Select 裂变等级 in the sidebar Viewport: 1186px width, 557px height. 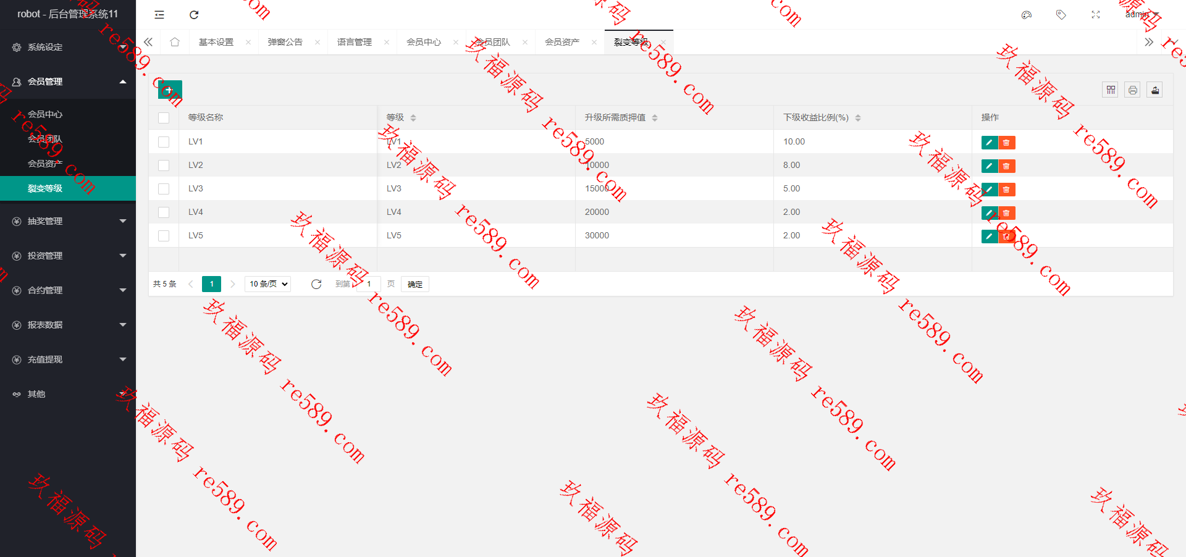click(x=68, y=188)
